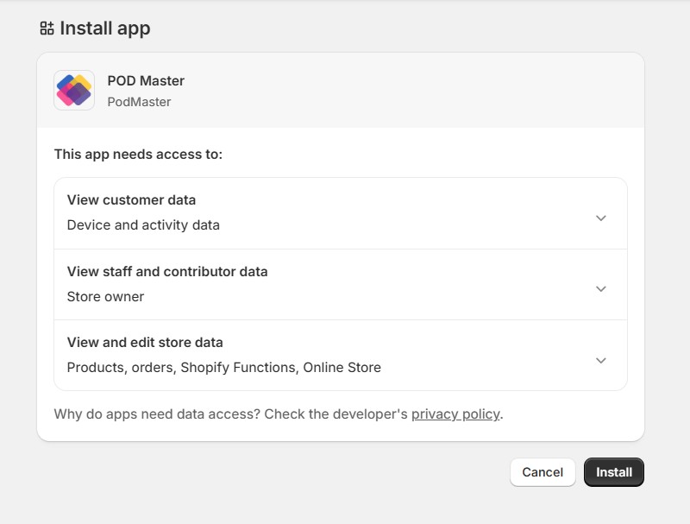Click the chevron beside the Online Store permission row
The image size is (690, 524).
pyautogui.click(x=601, y=362)
